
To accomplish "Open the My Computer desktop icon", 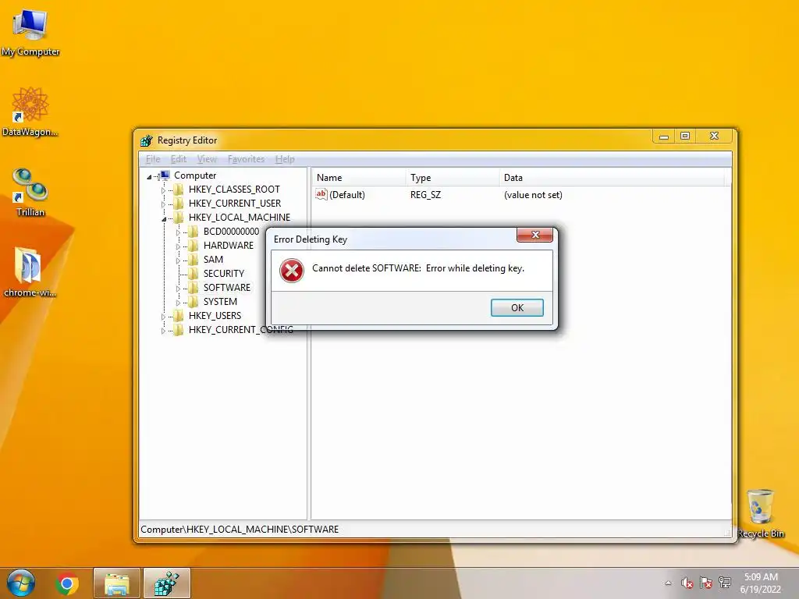I will pyautogui.click(x=30, y=31).
